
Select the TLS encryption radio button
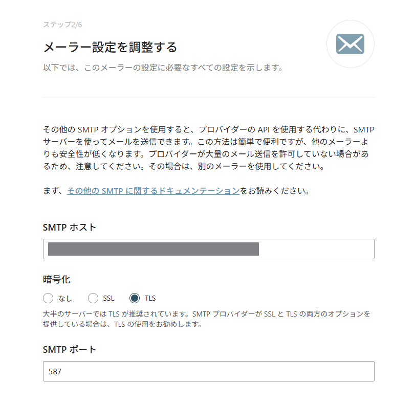[x=135, y=298]
